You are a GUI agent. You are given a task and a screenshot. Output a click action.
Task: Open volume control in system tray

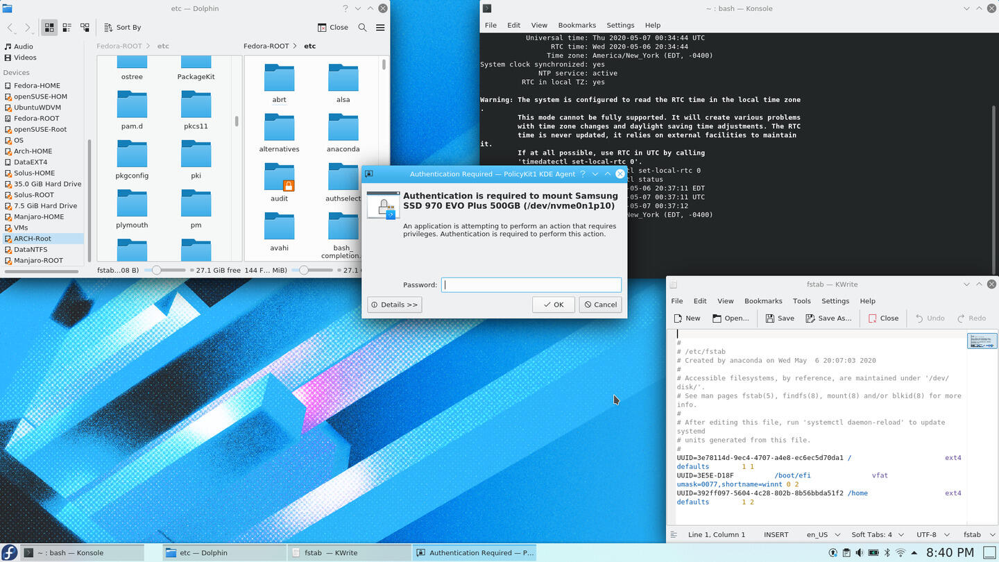tap(860, 553)
